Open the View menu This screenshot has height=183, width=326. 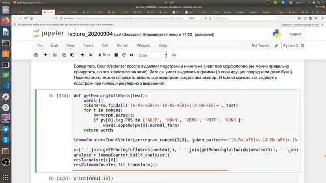pos(70,45)
